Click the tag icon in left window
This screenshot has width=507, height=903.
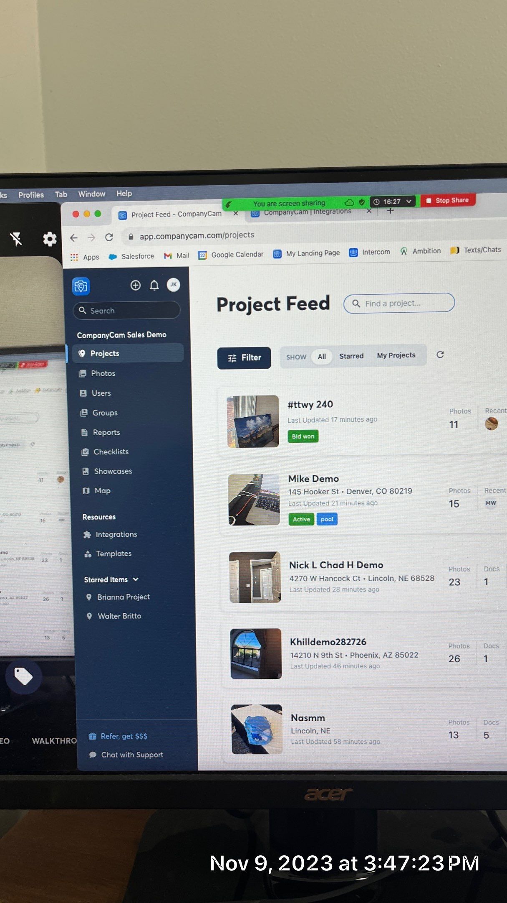point(23,676)
